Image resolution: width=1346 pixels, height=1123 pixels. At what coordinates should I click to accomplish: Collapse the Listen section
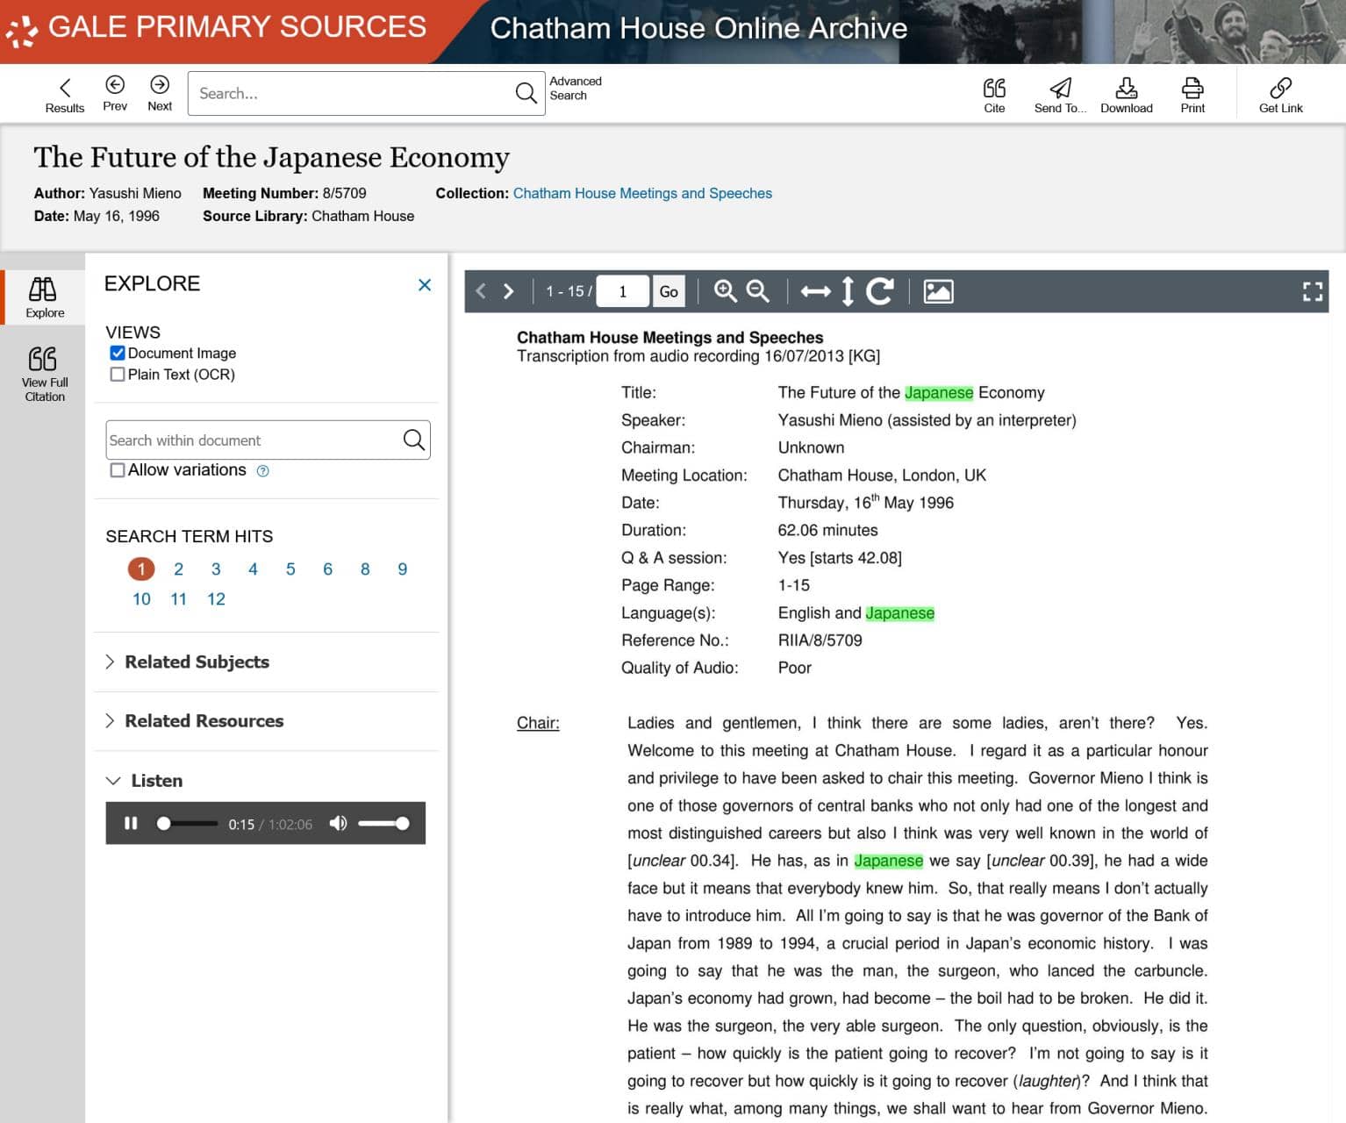(144, 780)
